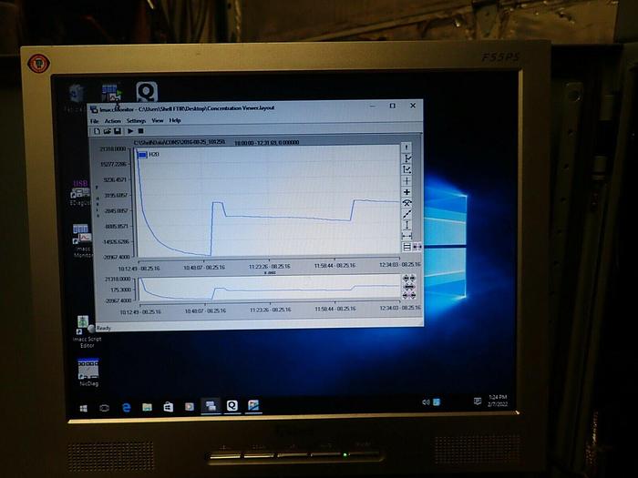Click the Open file toolbar icon
Screen dimensions: 638x478
[108, 131]
